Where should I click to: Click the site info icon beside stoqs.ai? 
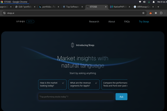(x=4, y=13)
